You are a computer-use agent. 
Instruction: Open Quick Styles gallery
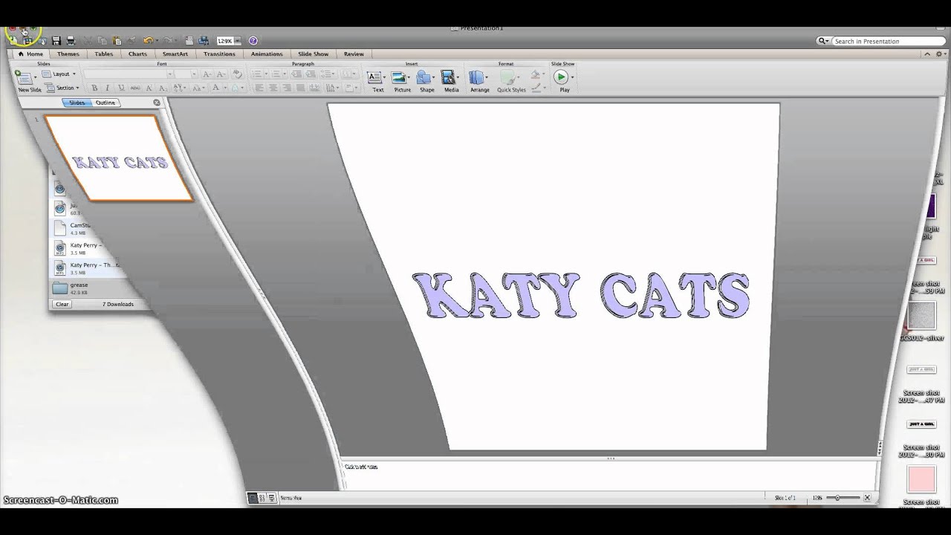511,81
